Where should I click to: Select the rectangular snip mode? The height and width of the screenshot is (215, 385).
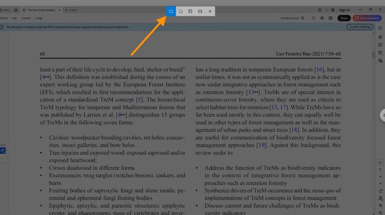click(x=171, y=11)
